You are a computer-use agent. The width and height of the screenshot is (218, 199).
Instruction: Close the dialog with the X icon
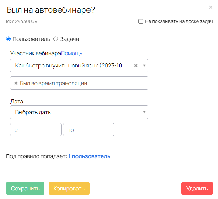coord(210,7)
